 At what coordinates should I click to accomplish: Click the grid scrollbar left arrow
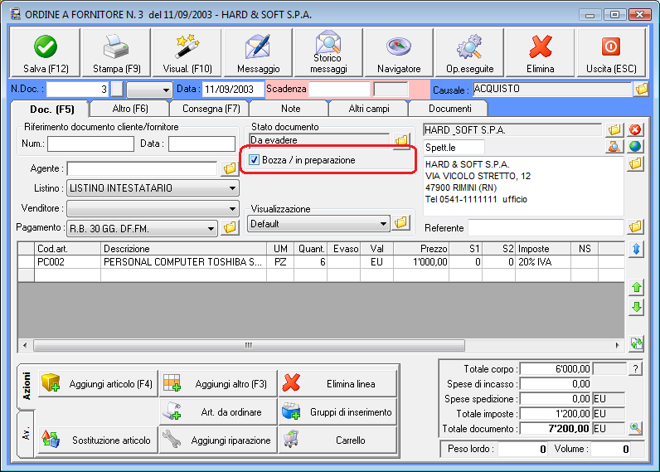click(x=25, y=345)
